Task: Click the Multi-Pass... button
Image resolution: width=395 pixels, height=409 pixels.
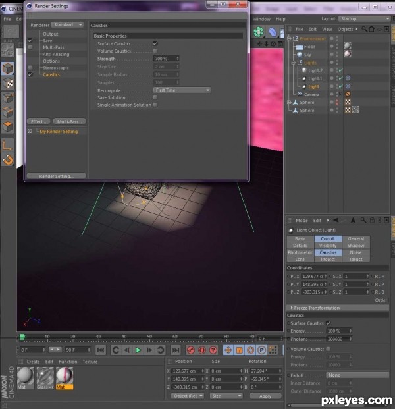Action: pyautogui.click(x=69, y=121)
